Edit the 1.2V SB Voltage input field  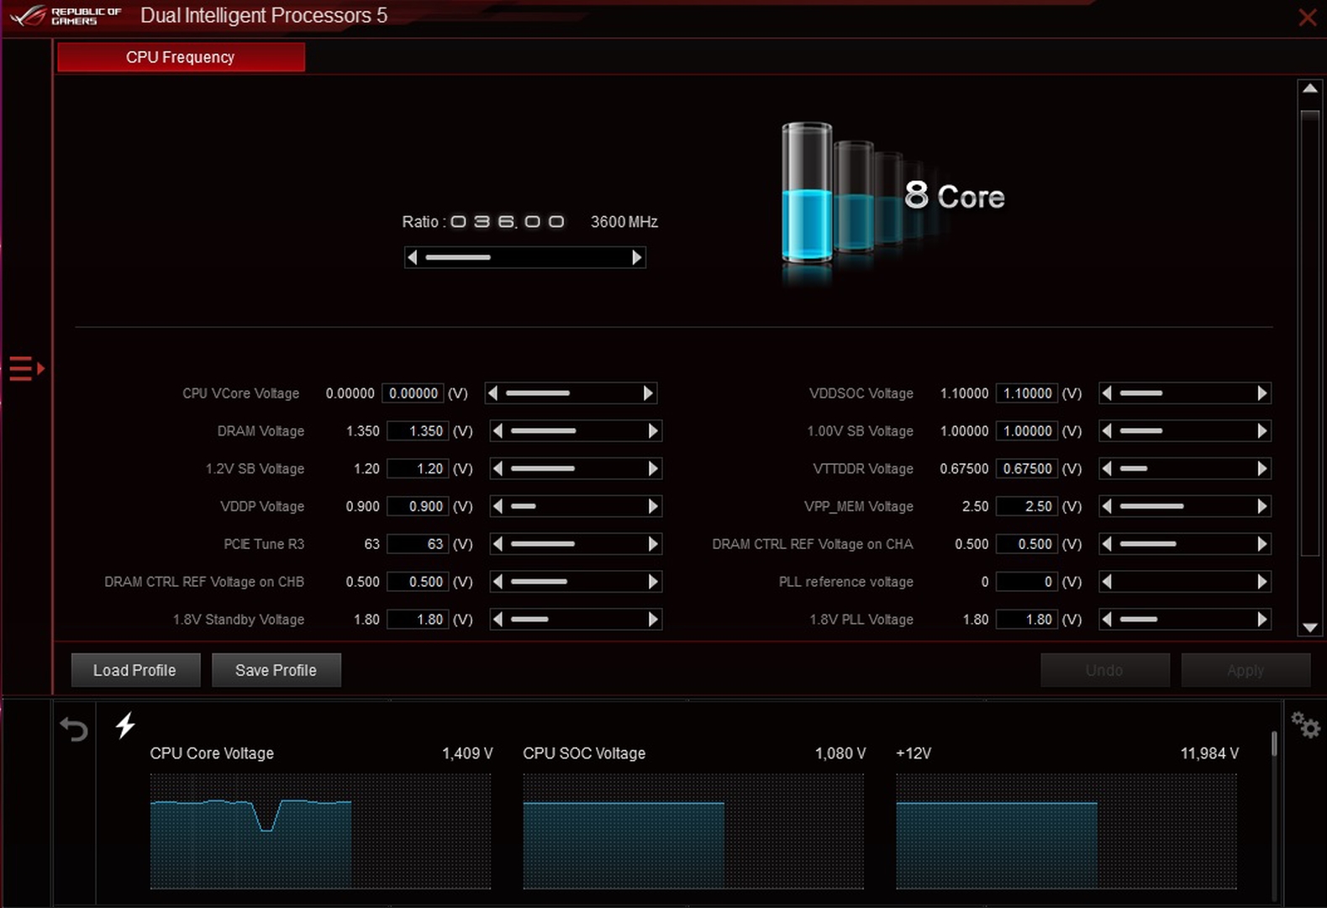(x=418, y=468)
